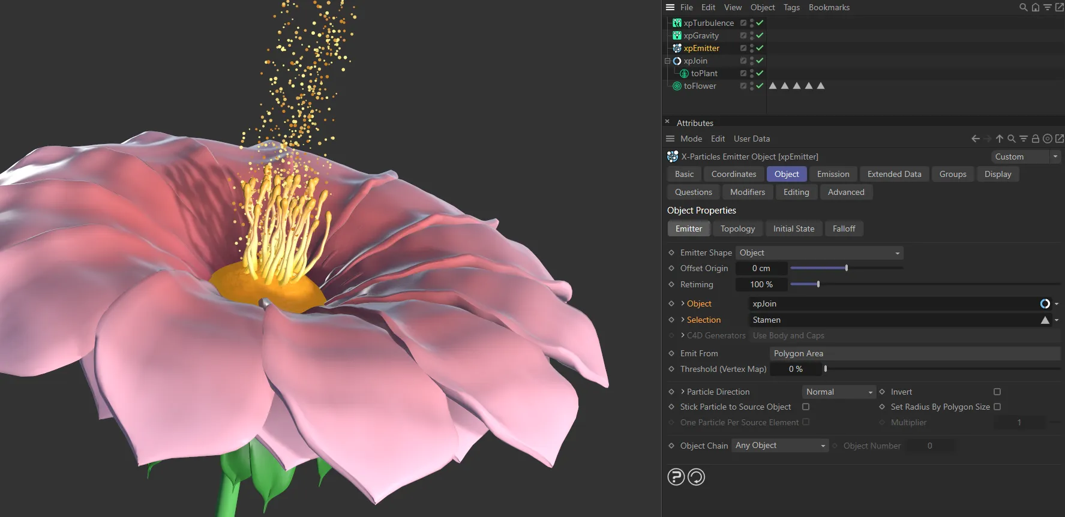Toggle toFlower visibility dots
The image size is (1065, 517).
752,86
